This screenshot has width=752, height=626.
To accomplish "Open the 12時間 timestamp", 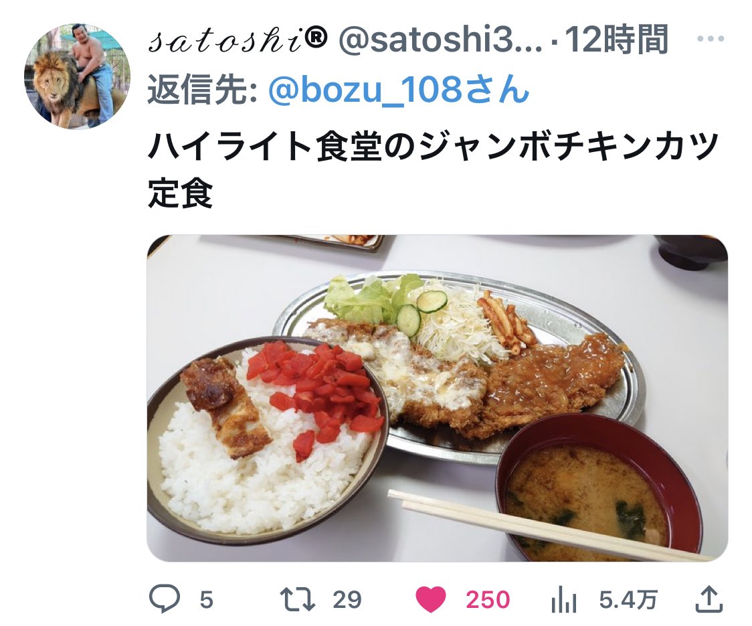I will coord(617,40).
